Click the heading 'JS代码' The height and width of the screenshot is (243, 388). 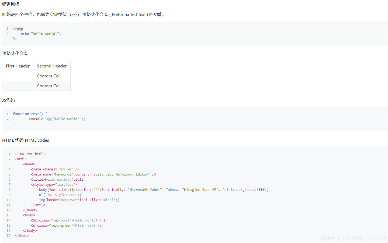tap(8, 100)
